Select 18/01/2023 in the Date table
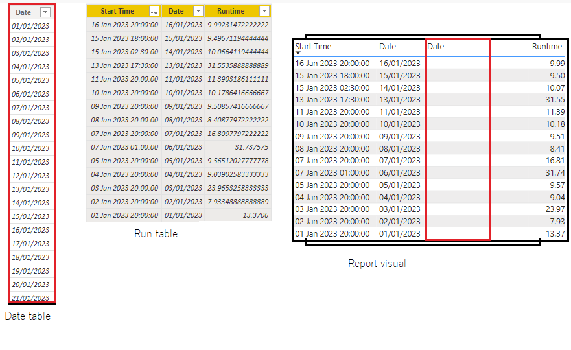571x350 pixels. [30, 257]
